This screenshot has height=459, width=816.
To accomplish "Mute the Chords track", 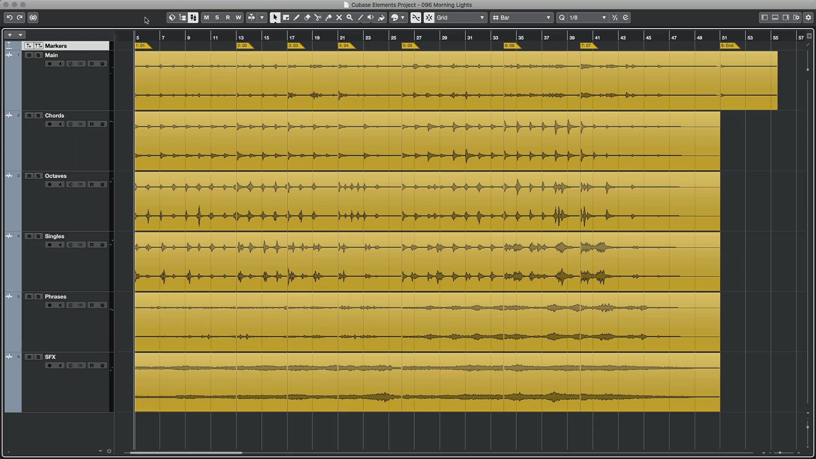I will tap(29, 116).
